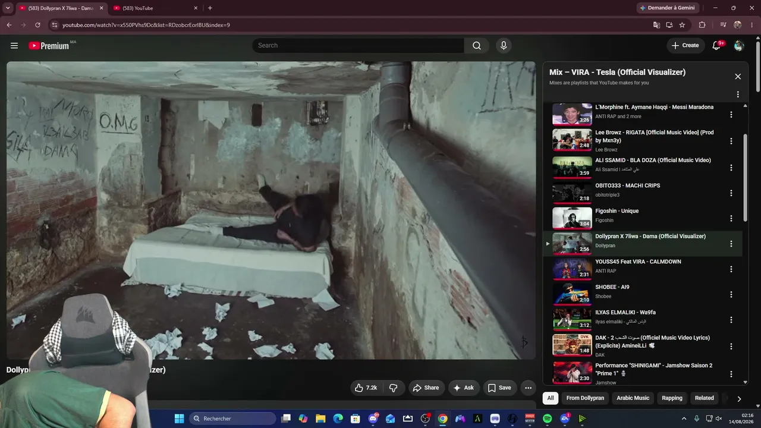Image resolution: width=761 pixels, height=428 pixels.
Task: Open options for SHOBEE AI9 video
Action: coord(731,294)
